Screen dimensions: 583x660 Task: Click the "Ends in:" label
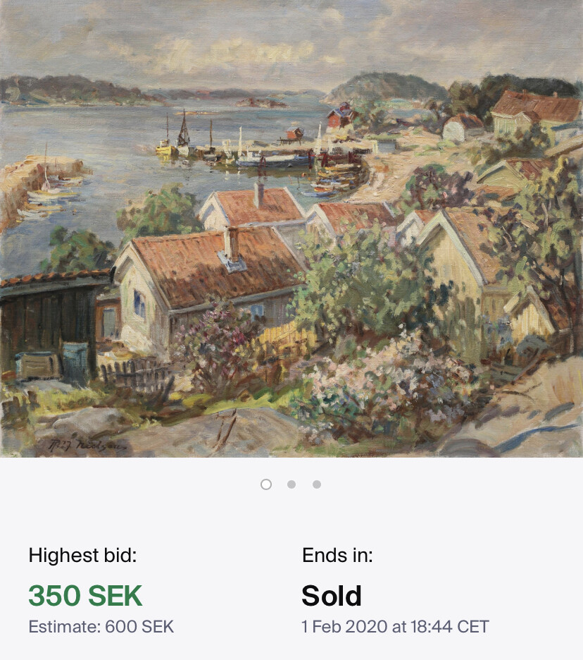pyautogui.click(x=337, y=556)
